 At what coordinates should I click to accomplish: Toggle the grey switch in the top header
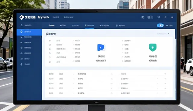click(x=150, y=17)
